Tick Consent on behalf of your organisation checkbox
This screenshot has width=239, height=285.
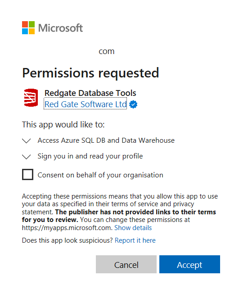[27, 174]
